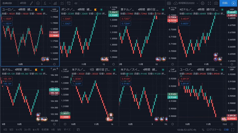The image size is (238, 133).
Task: Open the fx indicators menu
Action: (45, 3)
